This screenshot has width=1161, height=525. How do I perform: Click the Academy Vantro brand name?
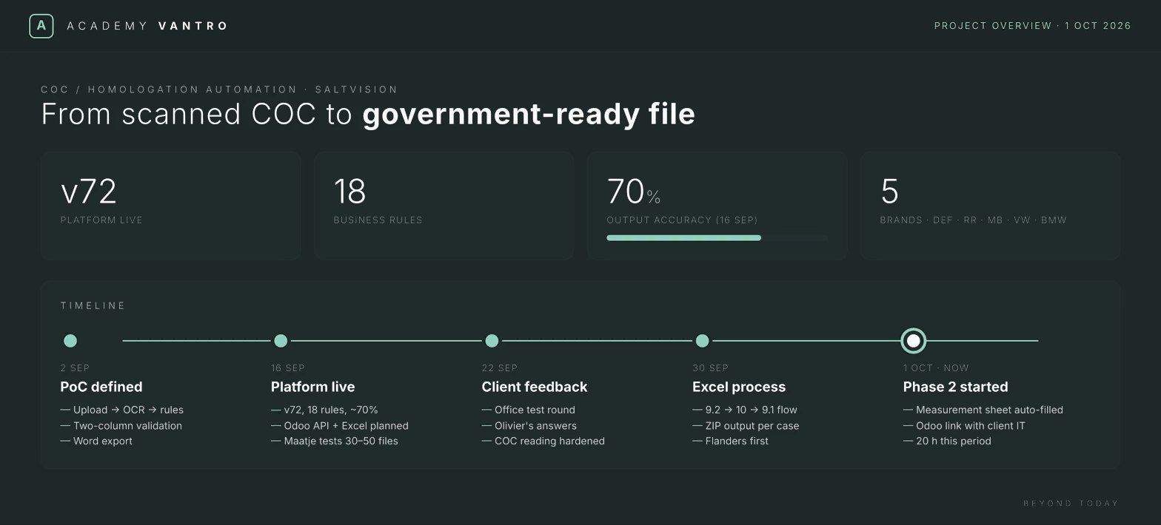click(x=147, y=26)
